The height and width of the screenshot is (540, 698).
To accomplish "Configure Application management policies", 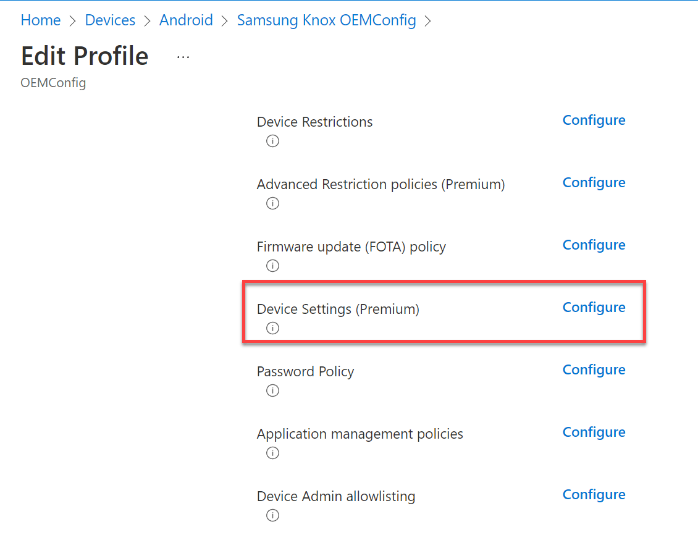I will [594, 432].
